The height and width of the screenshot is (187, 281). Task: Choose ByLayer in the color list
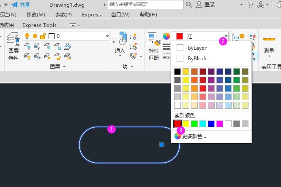click(211, 48)
